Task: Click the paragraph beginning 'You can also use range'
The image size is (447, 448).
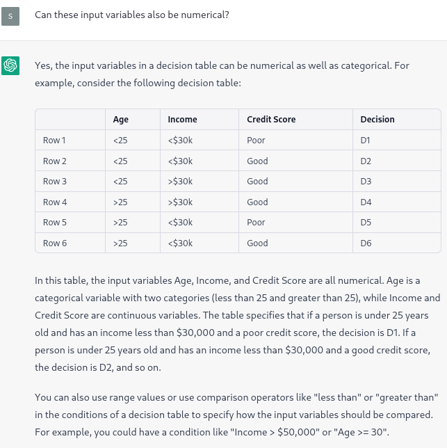Action: 236,415
